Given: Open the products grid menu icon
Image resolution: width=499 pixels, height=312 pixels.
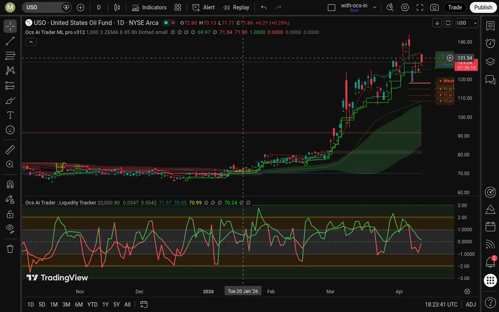Looking at the screenshot, I should click(x=490, y=280).
